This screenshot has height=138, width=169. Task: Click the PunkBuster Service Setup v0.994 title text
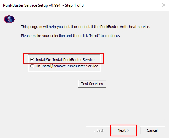[x=32, y=5]
